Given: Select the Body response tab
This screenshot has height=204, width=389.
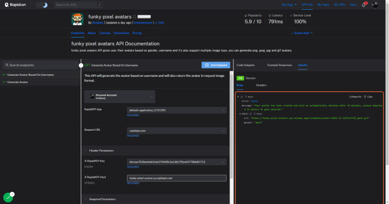Looking at the screenshot, I should (240, 85).
